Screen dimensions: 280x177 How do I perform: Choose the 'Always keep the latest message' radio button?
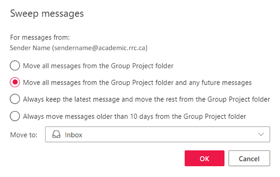click(x=15, y=99)
